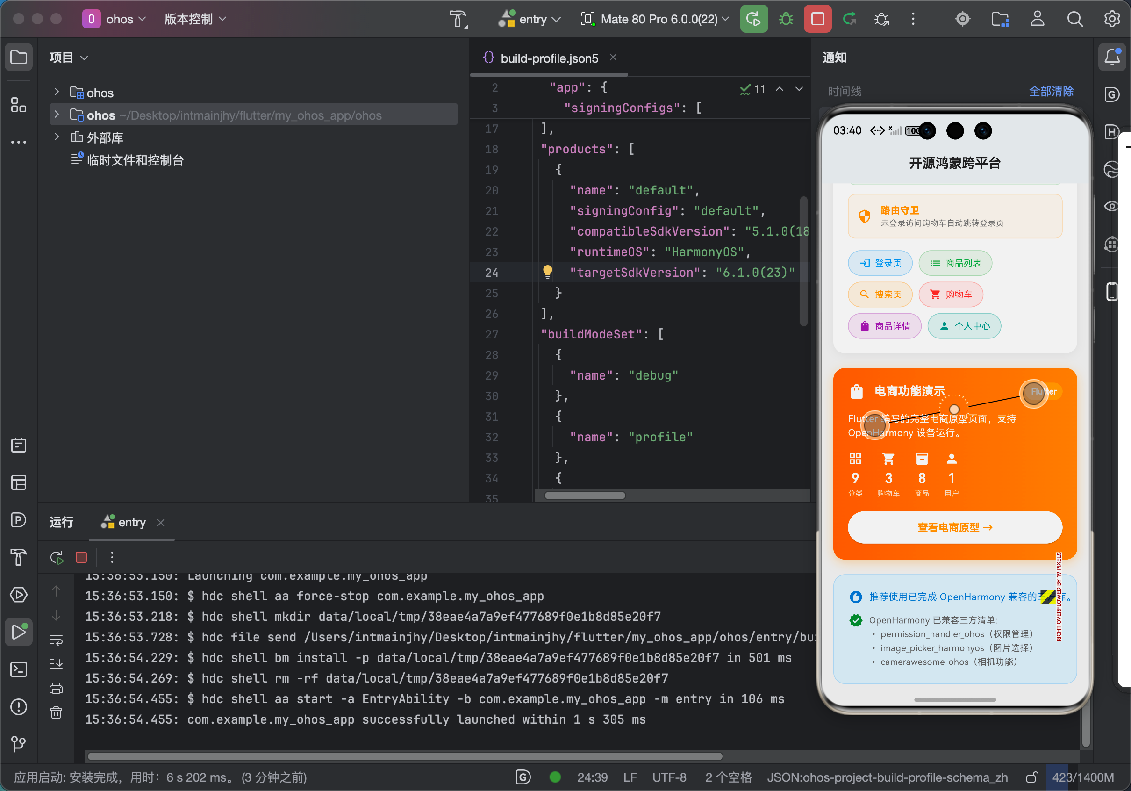Click the 全部清除 link in notifications
Image resolution: width=1131 pixels, height=791 pixels.
click(x=1051, y=91)
